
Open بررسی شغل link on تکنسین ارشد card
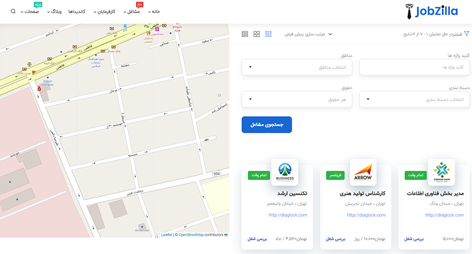(257, 239)
